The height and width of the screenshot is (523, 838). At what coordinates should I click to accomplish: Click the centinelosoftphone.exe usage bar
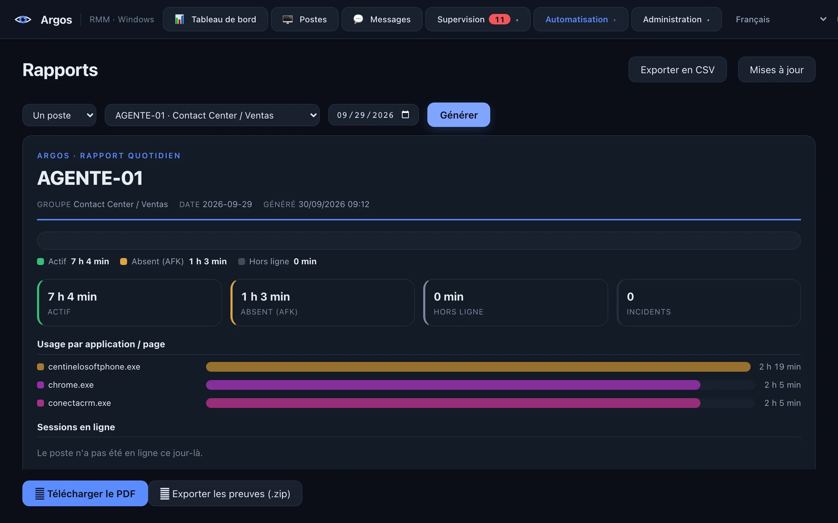478,366
